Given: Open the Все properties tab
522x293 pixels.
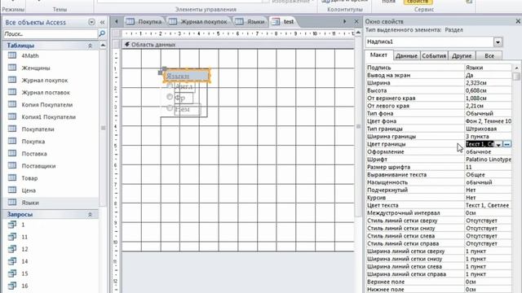Looking at the screenshot, I should coord(489,56).
